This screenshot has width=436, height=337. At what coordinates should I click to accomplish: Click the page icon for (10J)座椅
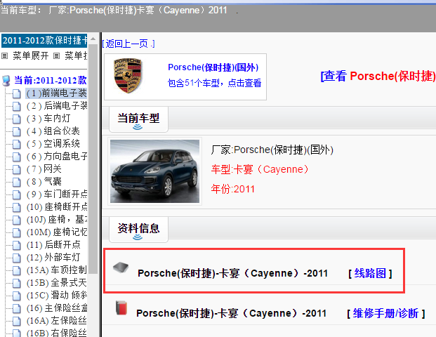tap(17, 220)
